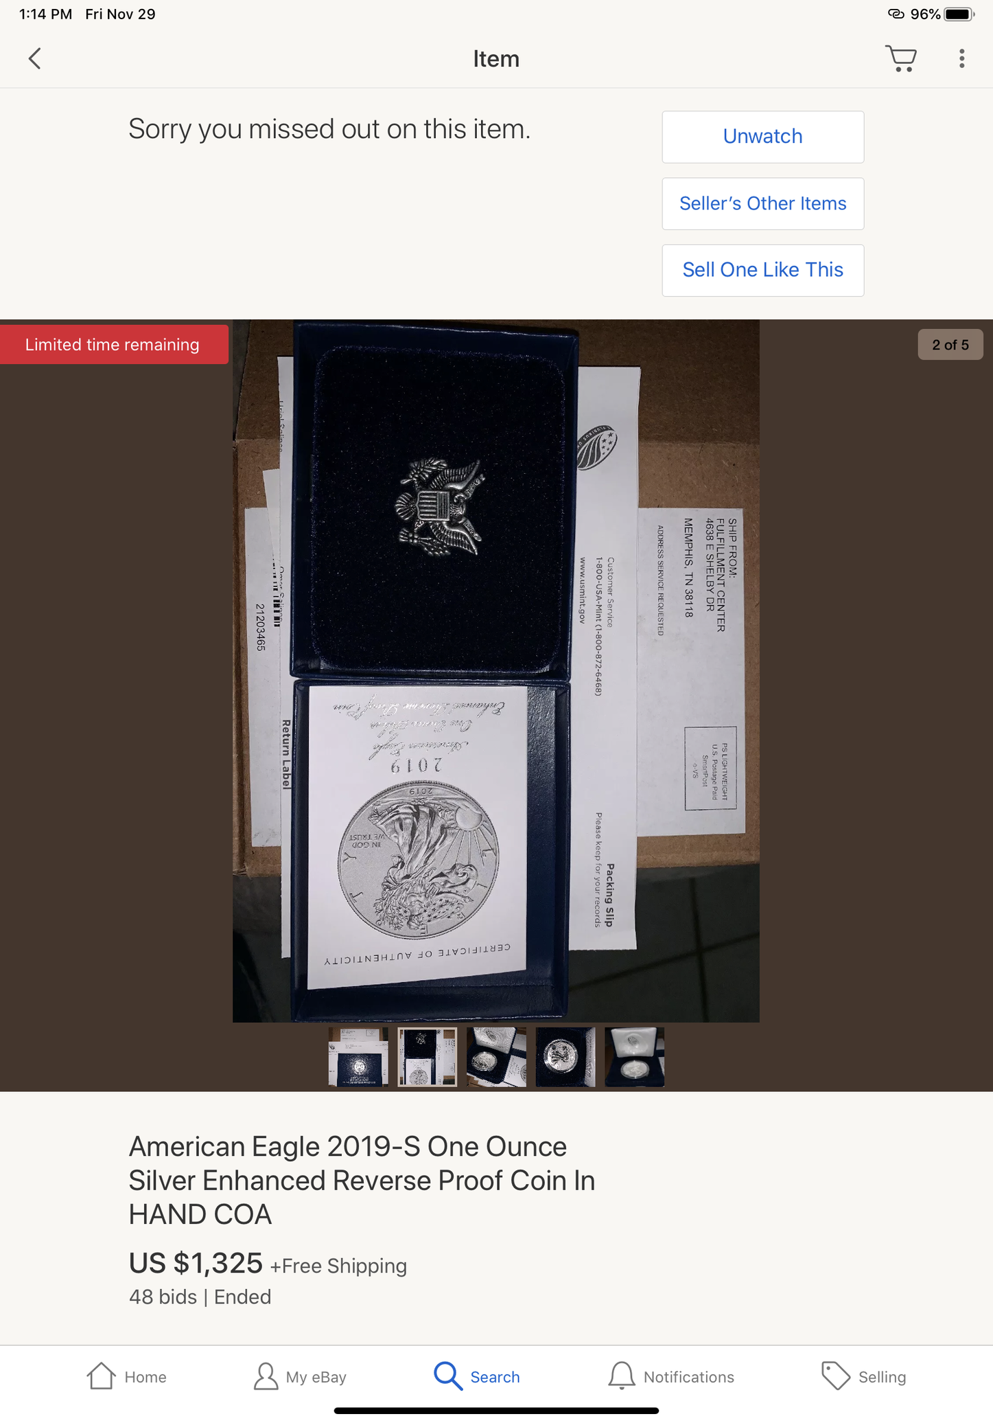Select the fifth photo thumbnail

[634, 1056]
